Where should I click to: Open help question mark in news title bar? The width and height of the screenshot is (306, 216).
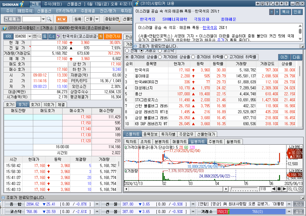286,4
